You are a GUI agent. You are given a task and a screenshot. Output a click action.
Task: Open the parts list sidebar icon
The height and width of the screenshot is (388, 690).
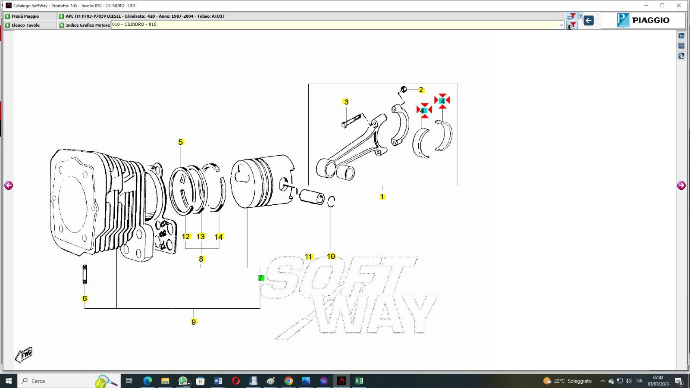[681, 46]
